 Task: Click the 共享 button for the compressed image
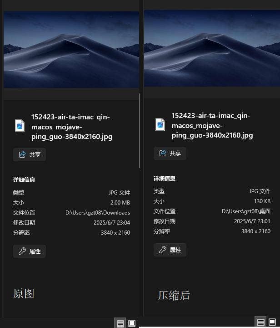170,153
